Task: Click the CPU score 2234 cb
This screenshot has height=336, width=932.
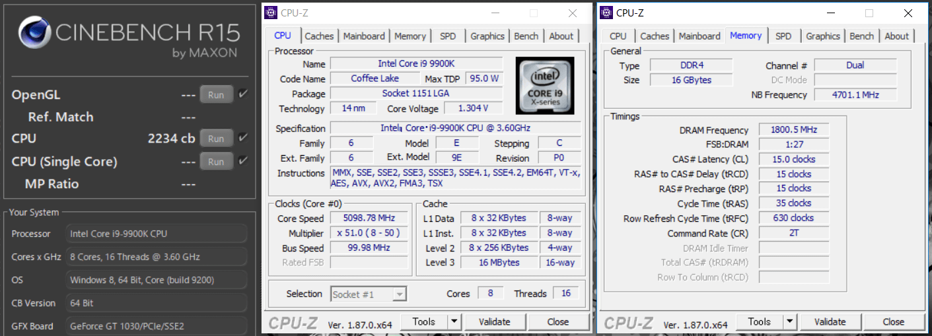Action: point(171,139)
